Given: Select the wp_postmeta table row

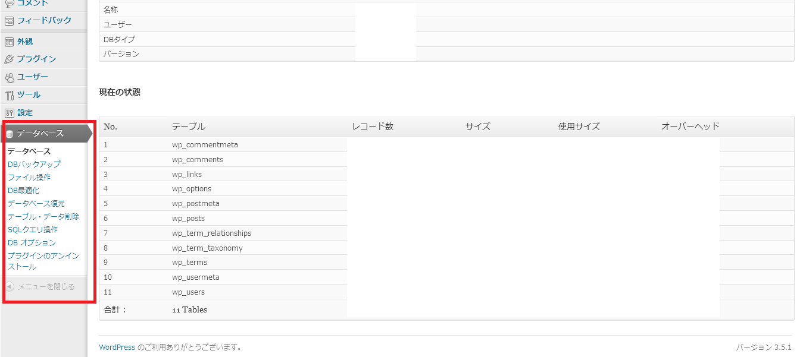Looking at the screenshot, I should [x=446, y=204].
